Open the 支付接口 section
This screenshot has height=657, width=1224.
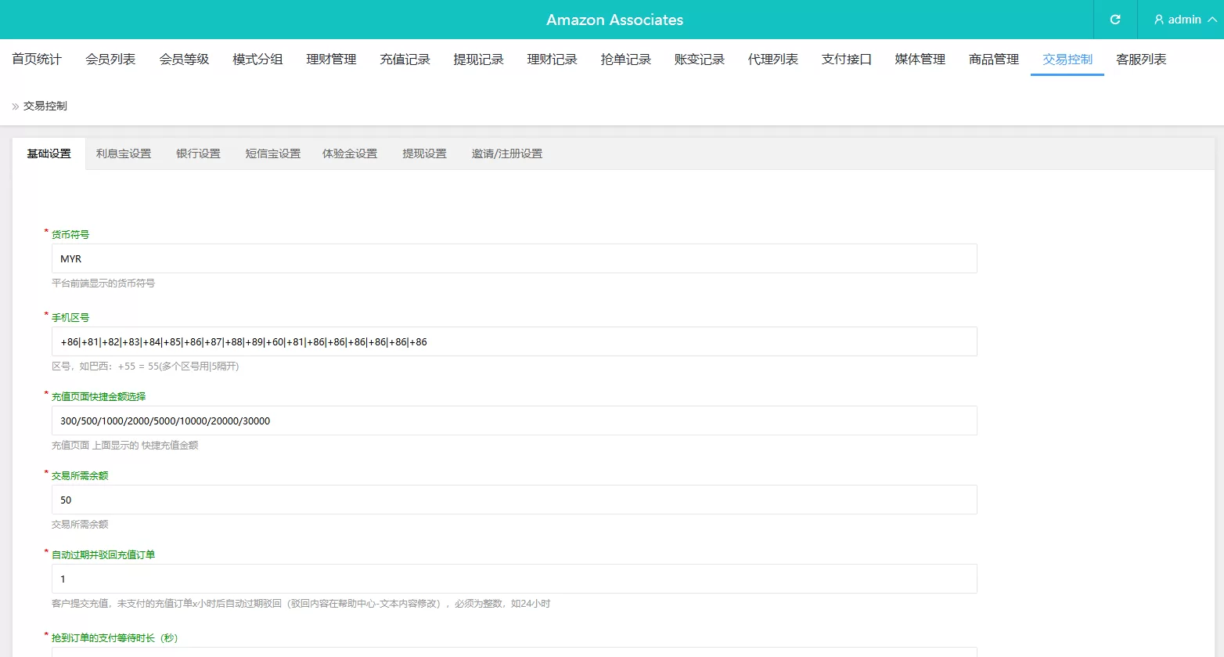pyautogui.click(x=846, y=59)
